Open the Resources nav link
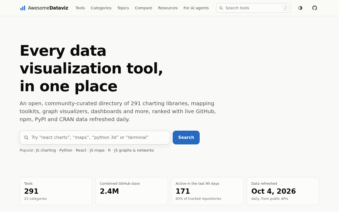The image size is (339, 212). (x=168, y=8)
